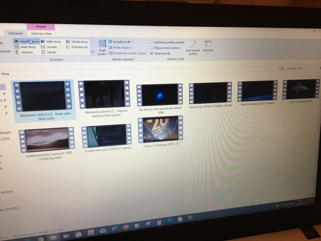This screenshot has height=241, width=321.
Task: Open the Přidat sloupce dropdown
Action: [120, 47]
